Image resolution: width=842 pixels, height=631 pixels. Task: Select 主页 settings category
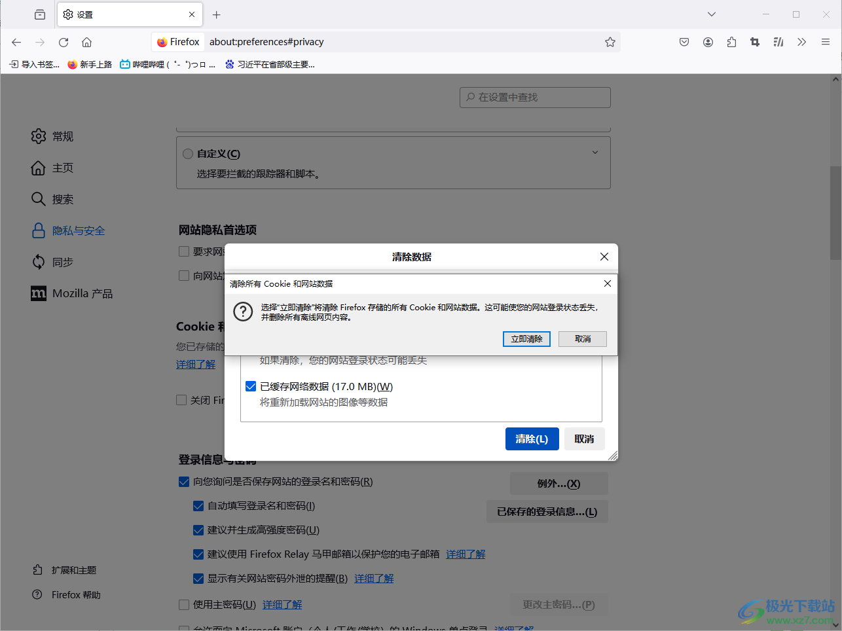(x=52, y=168)
